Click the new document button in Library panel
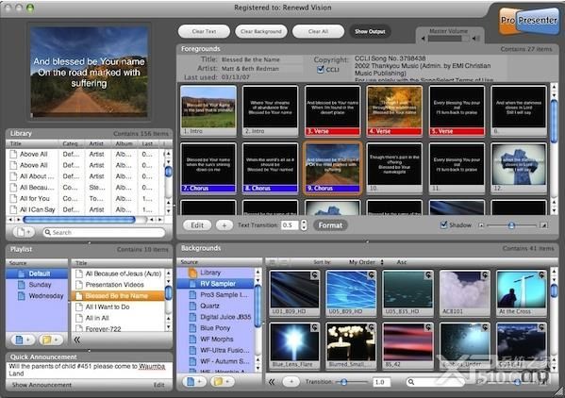 point(25,232)
